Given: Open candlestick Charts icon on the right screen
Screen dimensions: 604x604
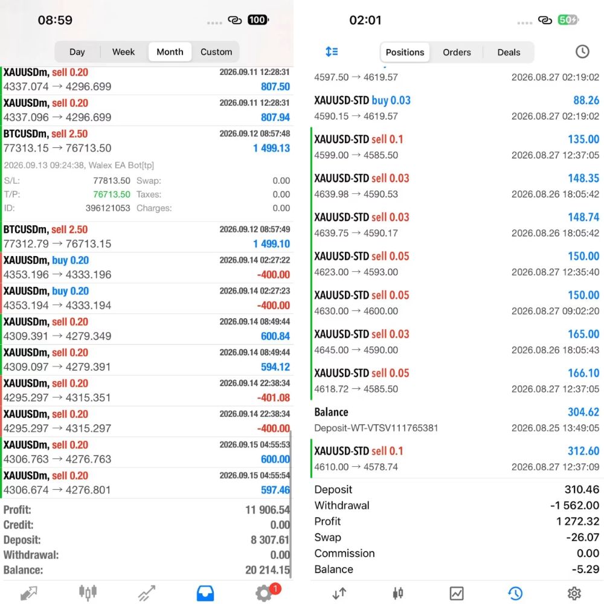Looking at the screenshot, I should (398, 593).
